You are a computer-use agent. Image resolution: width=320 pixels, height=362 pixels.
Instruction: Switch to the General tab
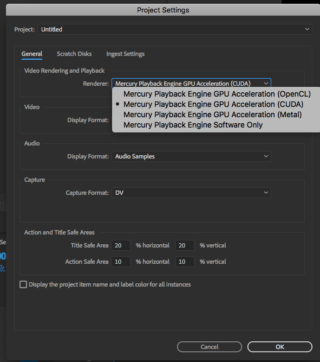(32, 54)
